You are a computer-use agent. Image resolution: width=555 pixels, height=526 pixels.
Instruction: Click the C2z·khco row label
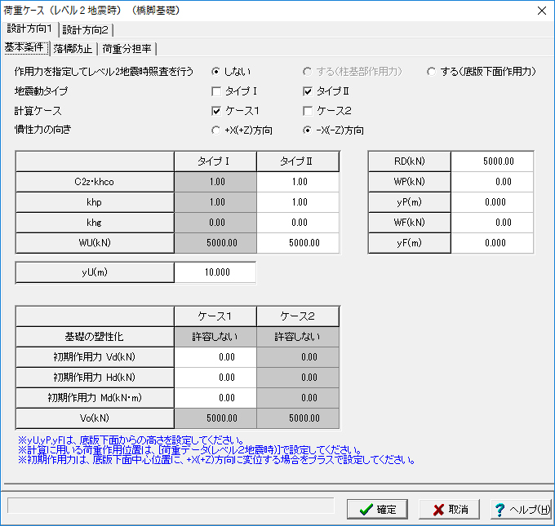point(95,182)
